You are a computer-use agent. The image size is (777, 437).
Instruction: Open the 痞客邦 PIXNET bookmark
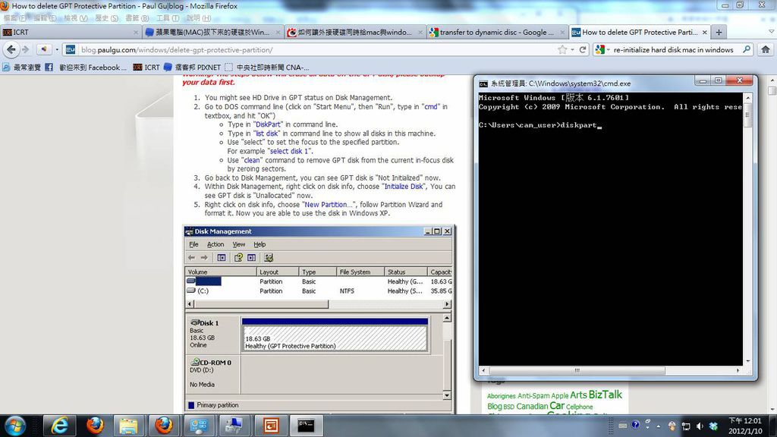pyautogui.click(x=192, y=67)
